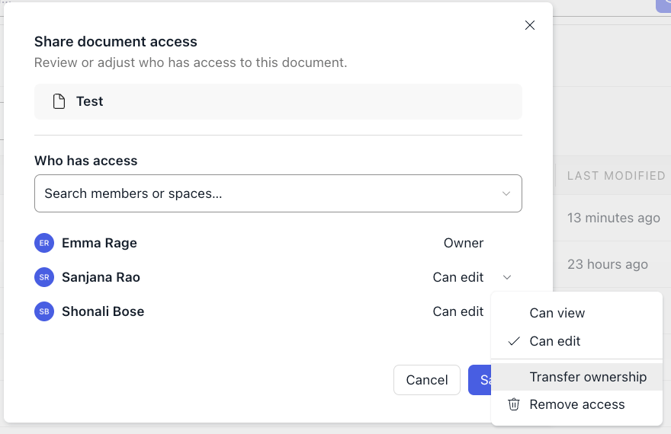The image size is (671, 434).
Task: Select Transfer ownership option
Action: [x=588, y=377]
